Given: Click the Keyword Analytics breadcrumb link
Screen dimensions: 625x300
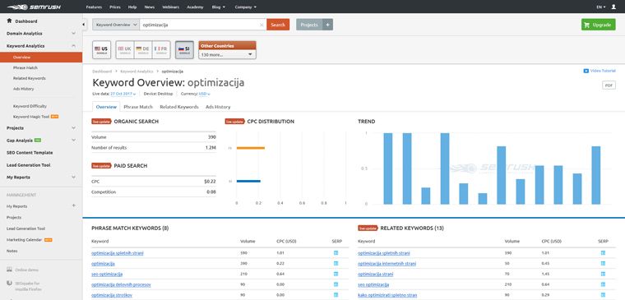Looking at the screenshot, I should point(137,72).
